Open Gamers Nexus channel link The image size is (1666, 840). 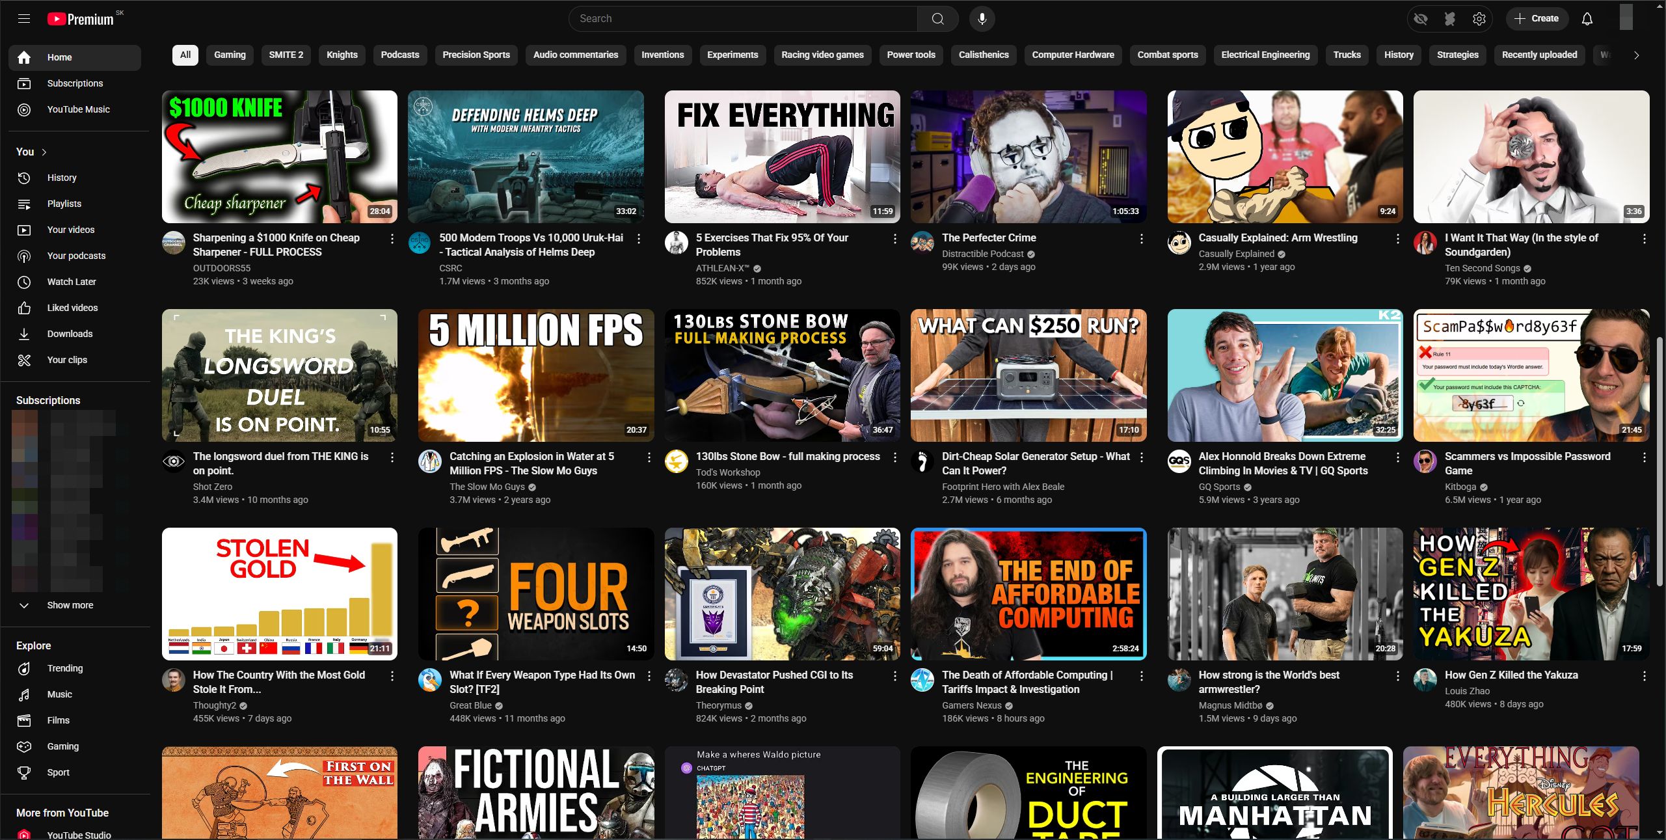(x=972, y=705)
